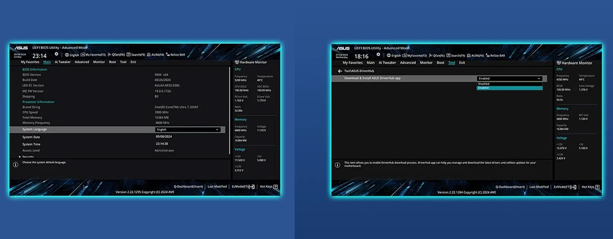This screenshot has width=613, height=239.
Task: Open Monitor tab in Main-page BIOS
Action: 99,62
